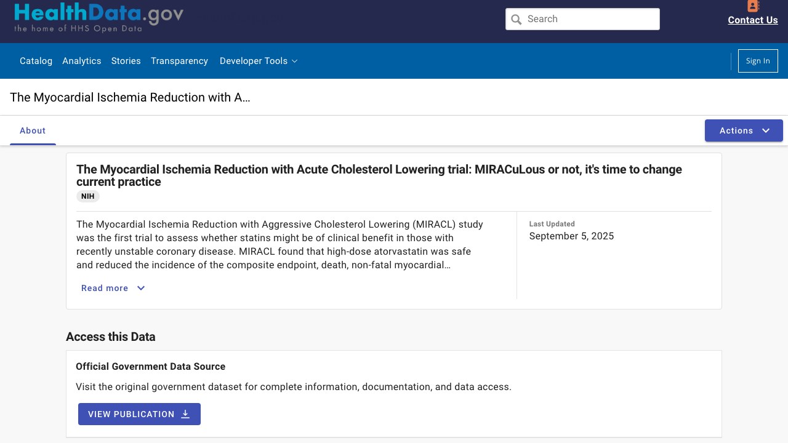Viewport: 788px width, 443px height.
Task: Click the search magnifier icon
Action: [517, 19]
